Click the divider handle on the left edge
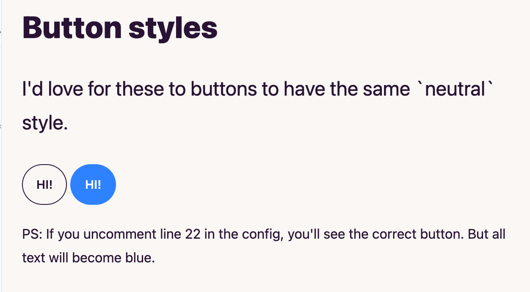 point(2,125)
